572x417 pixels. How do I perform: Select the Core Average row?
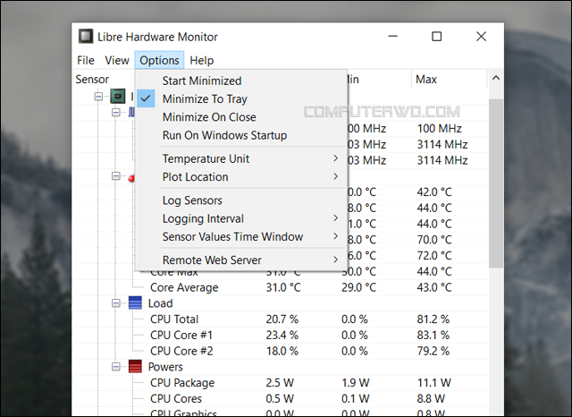(x=281, y=288)
